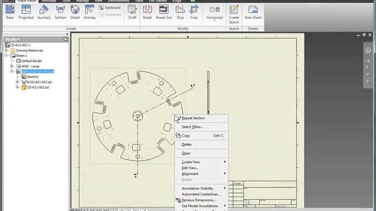Viewport: 376px width, 211px height.
Task: Select the Draft view tool
Action: click(132, 12)
